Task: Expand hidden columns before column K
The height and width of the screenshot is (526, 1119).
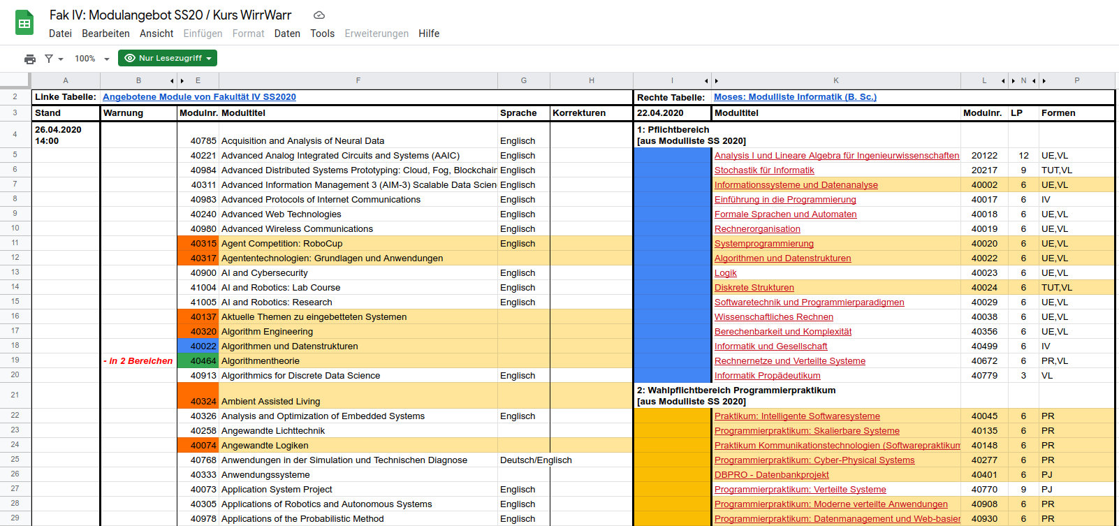Action: pos(717,81)
